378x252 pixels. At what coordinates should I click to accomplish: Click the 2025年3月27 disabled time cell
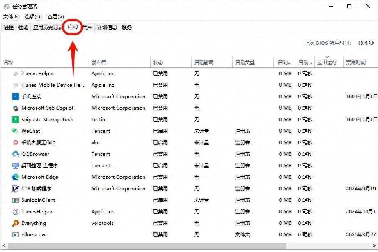point(362,235)
